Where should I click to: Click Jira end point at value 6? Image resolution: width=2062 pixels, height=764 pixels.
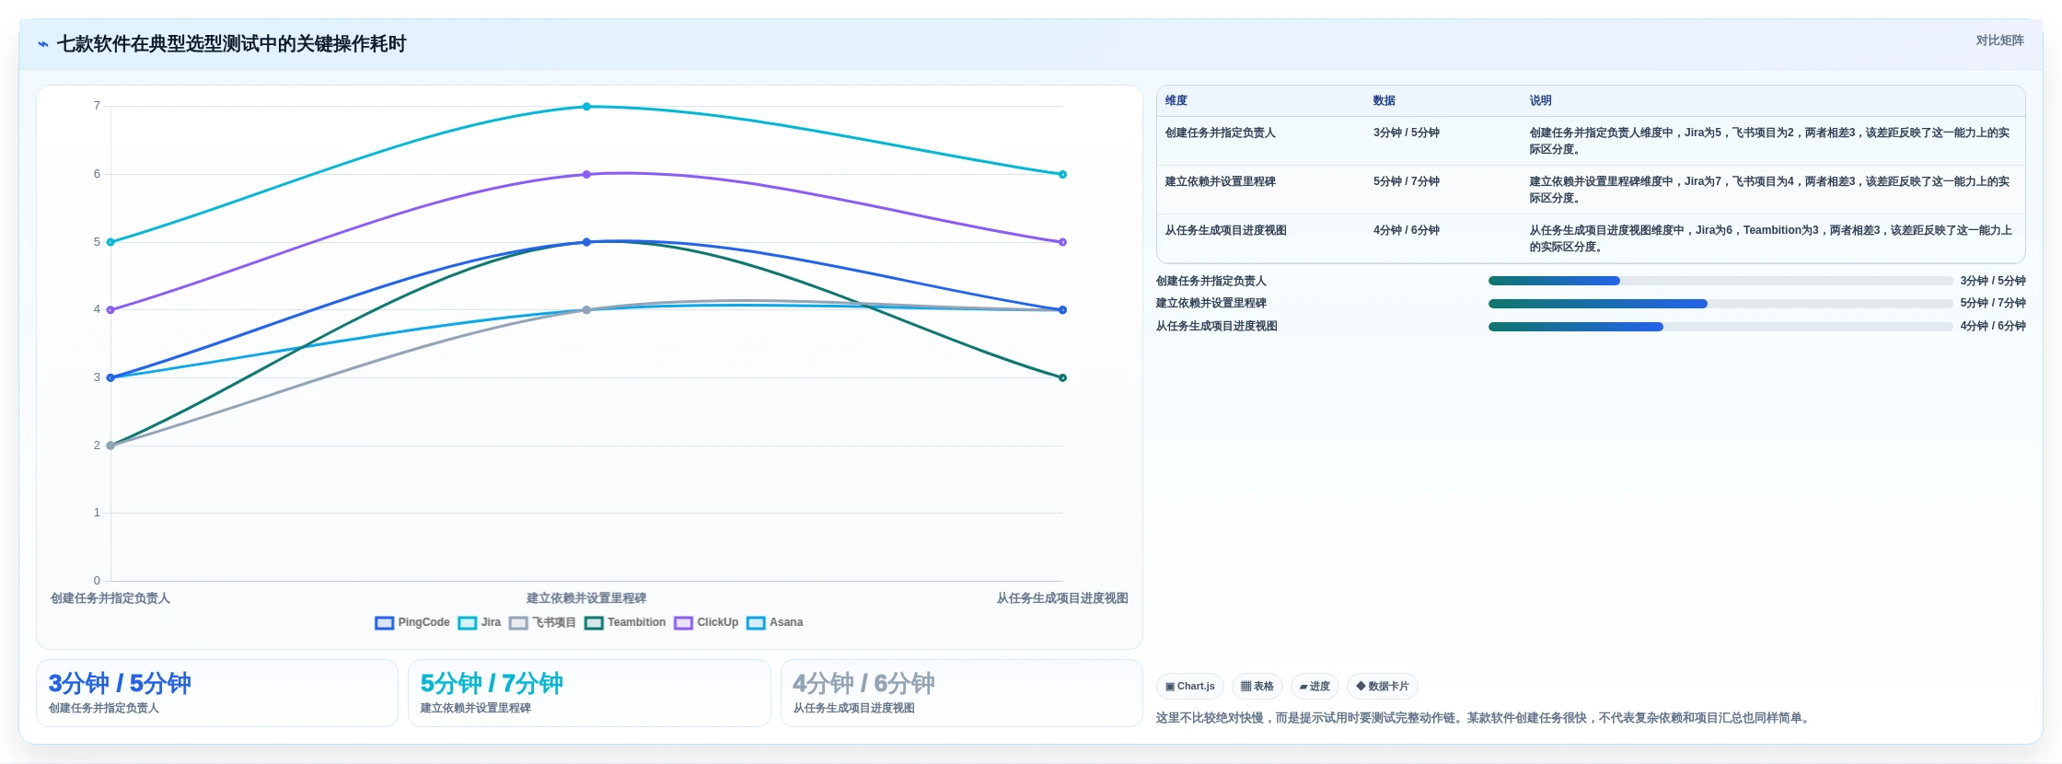coord(1062,174)
